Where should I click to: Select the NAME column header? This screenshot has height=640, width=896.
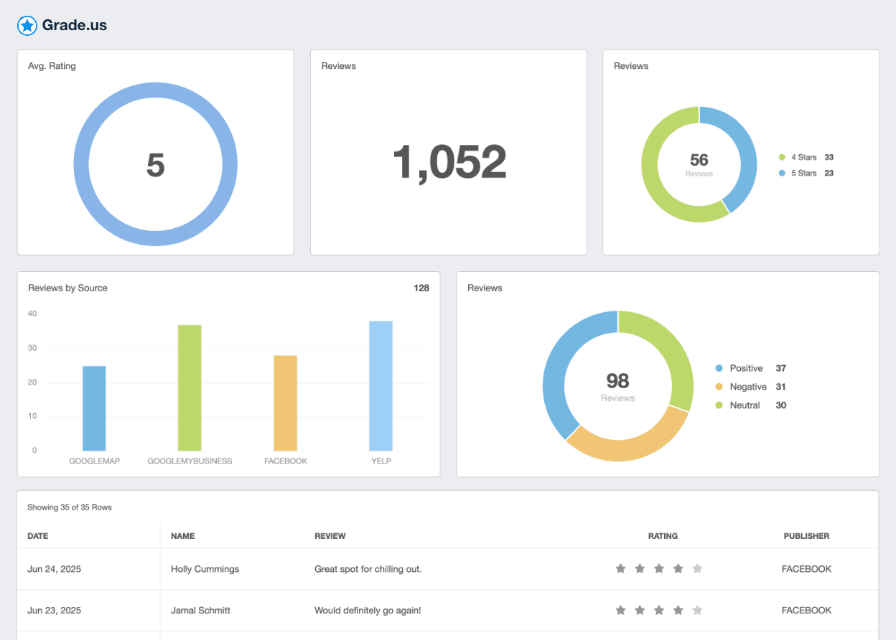click(182, 536)
